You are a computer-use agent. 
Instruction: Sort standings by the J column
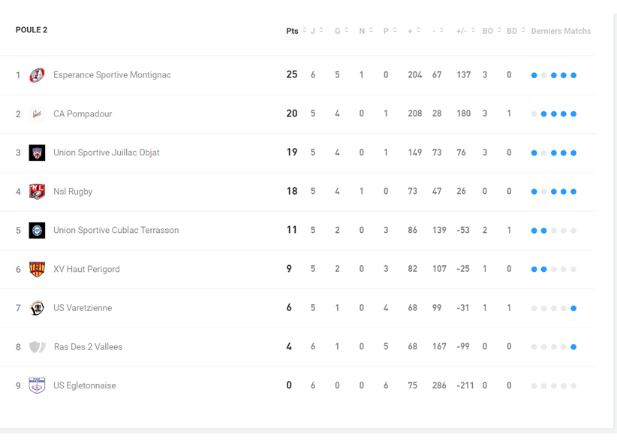[x=317, y=31]
